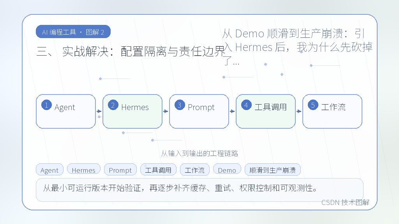Click the step 1 number circle

[47, 105]
